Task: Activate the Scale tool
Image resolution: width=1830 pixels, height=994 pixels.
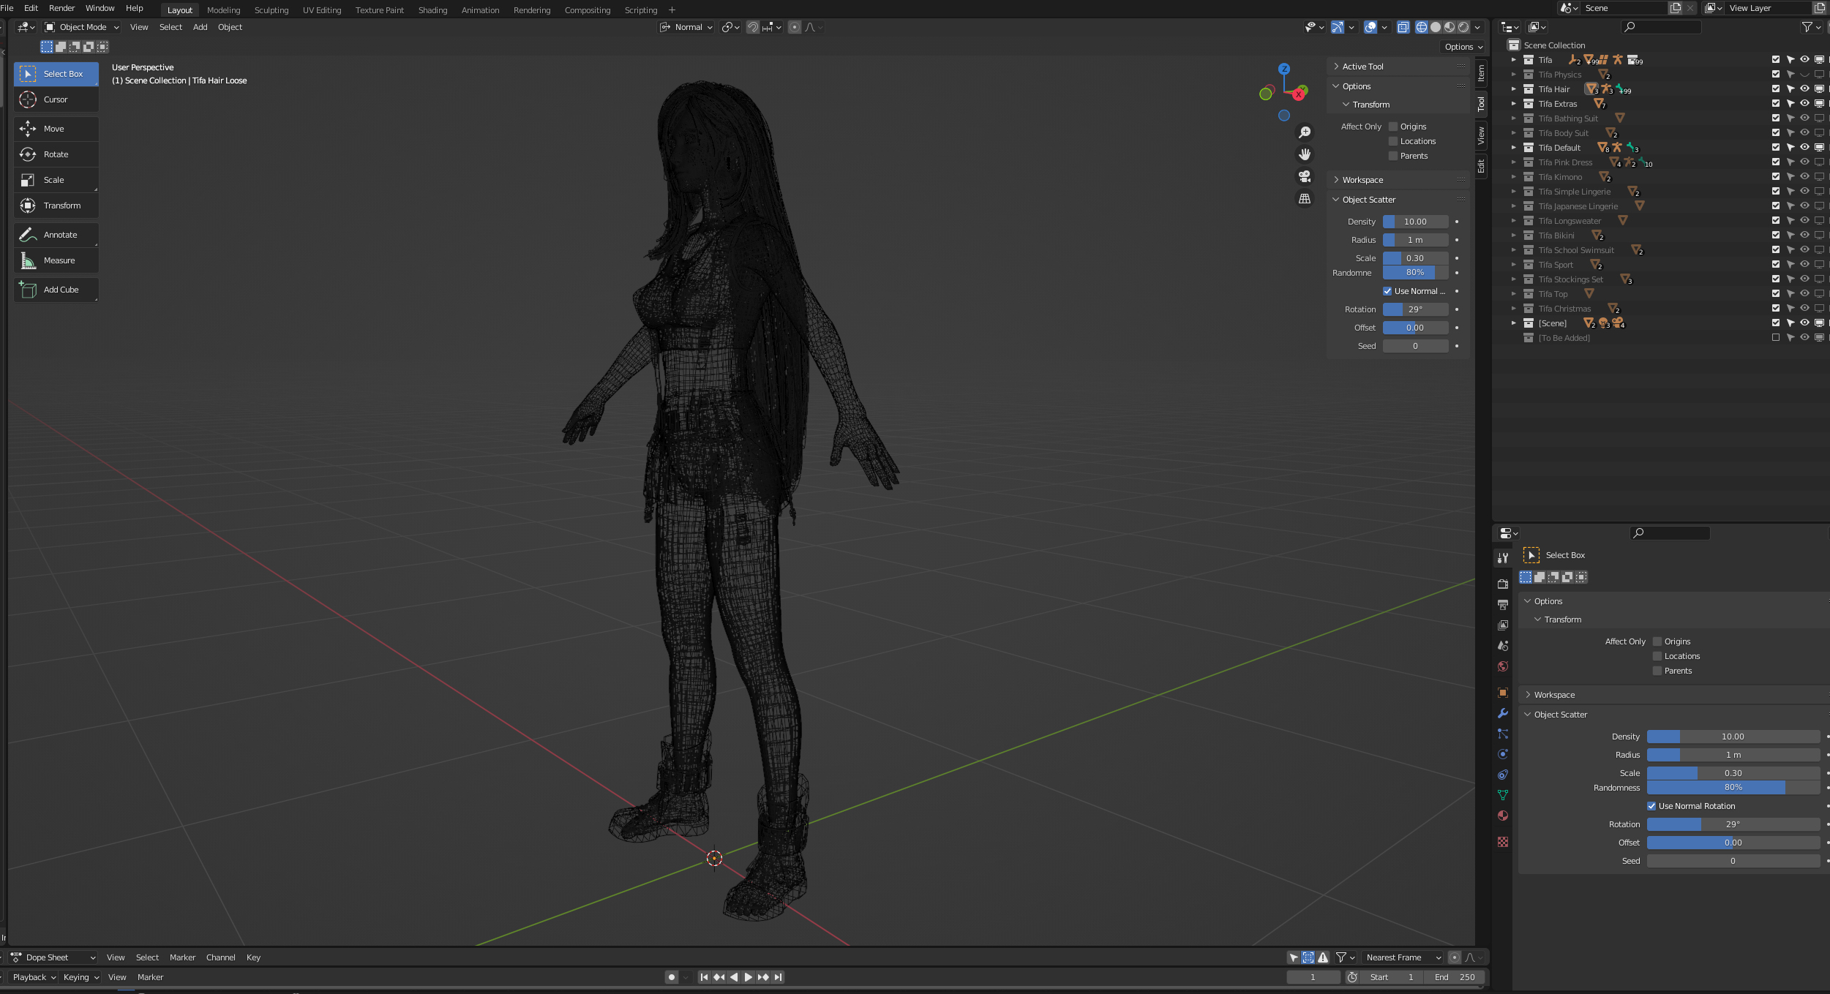Action: coord(56,180)
